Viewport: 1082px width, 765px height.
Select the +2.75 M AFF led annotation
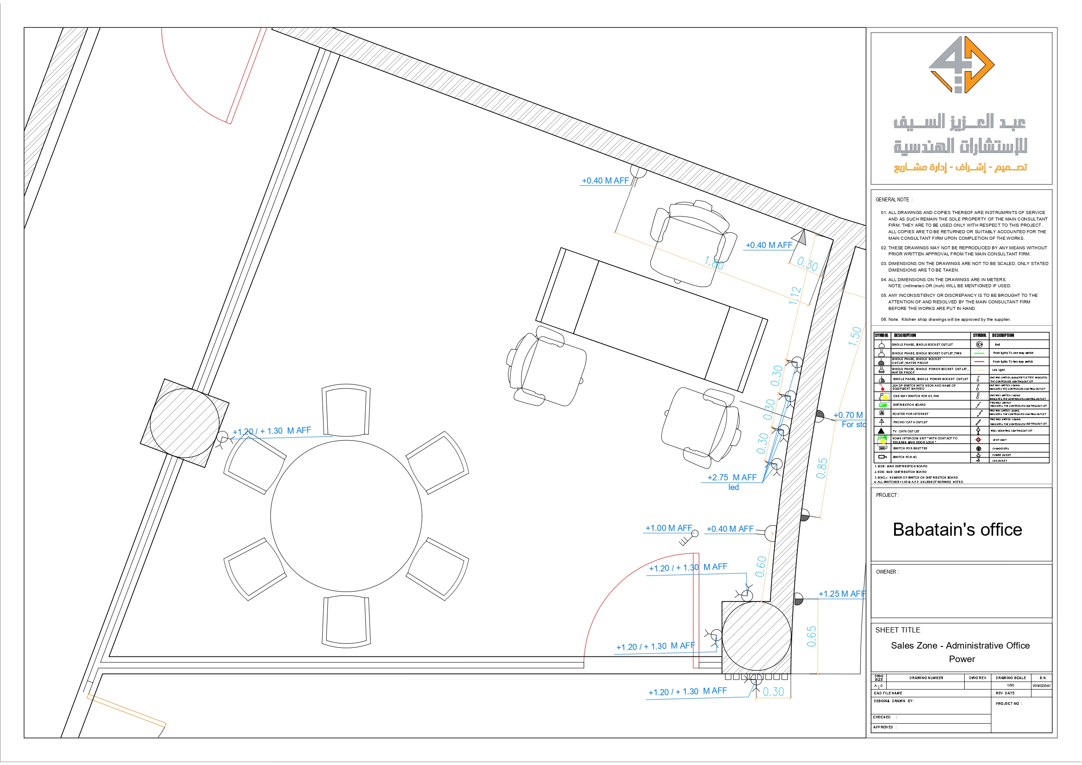coord(731,477)
